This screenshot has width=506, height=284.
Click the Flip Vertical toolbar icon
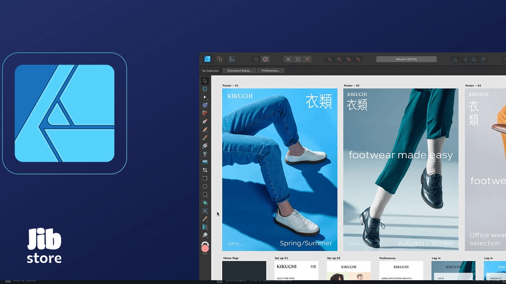(x=465, y=59)
